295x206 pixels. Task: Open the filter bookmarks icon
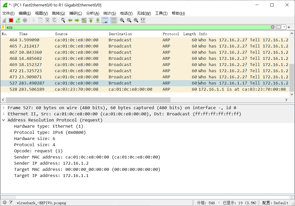(x=3, y=27)
